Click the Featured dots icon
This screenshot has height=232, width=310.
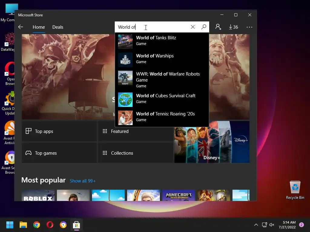pos(105,131)
